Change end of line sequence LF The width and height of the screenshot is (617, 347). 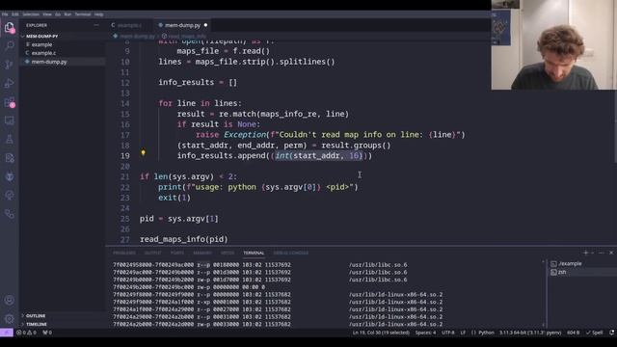[x=463, y=333]
